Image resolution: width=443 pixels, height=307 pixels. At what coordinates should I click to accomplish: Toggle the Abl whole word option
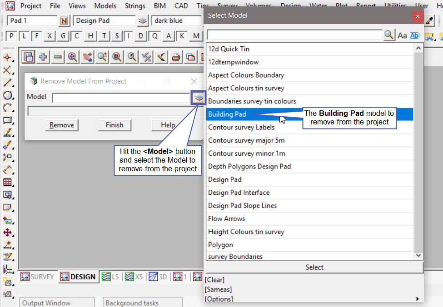click(414, 35)
